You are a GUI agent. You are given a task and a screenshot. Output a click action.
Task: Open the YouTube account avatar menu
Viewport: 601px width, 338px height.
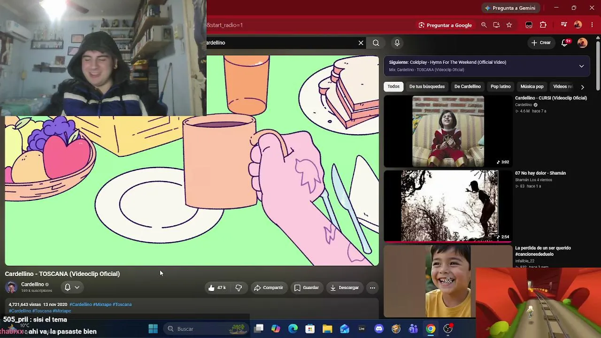582,43
